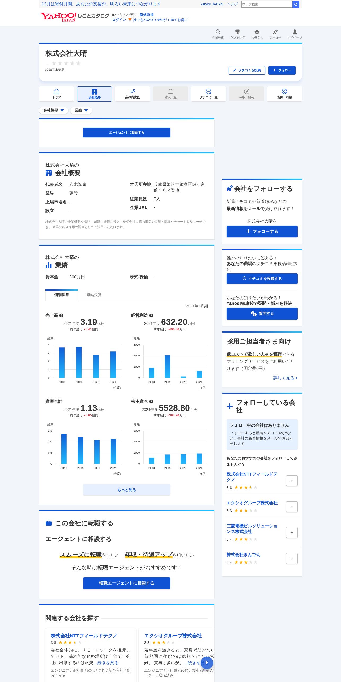Open sidebar link 株式会社きんでん

click(x=244, y=555)
